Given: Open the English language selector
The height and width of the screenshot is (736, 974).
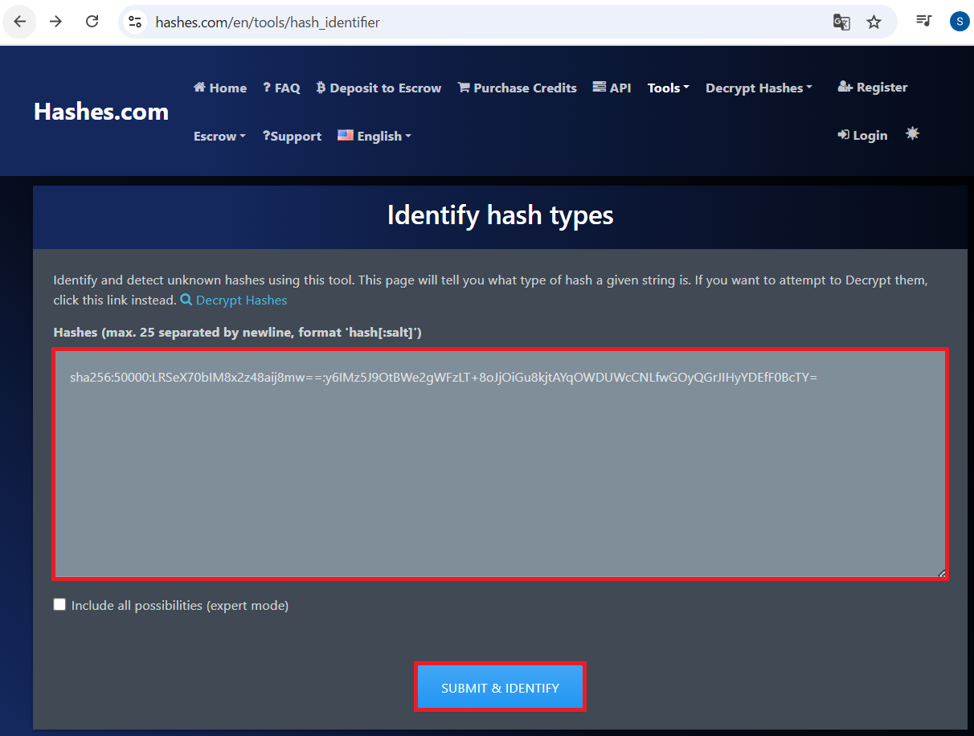Looking at the screenshot, I should (374, 137).
